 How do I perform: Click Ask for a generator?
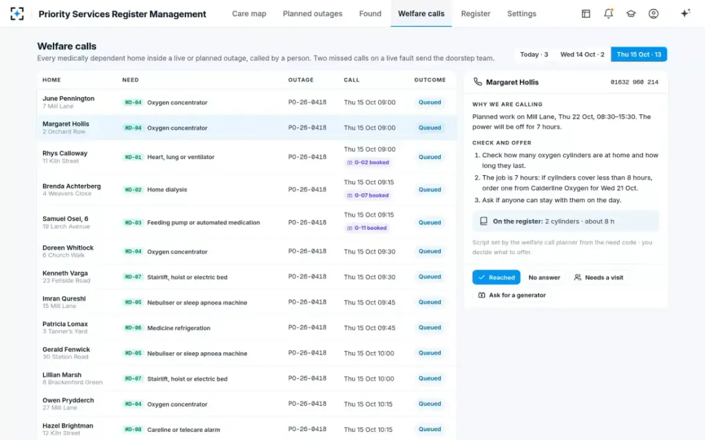pos(512,295)
